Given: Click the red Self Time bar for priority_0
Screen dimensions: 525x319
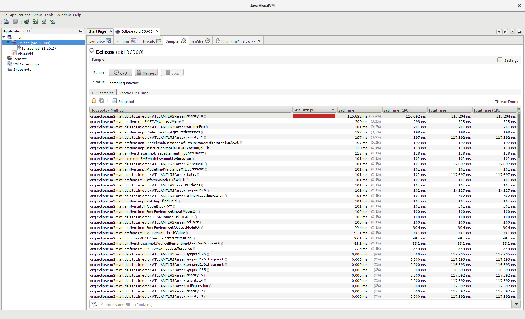Looking at the screenshot, I should tap(314, 116).
